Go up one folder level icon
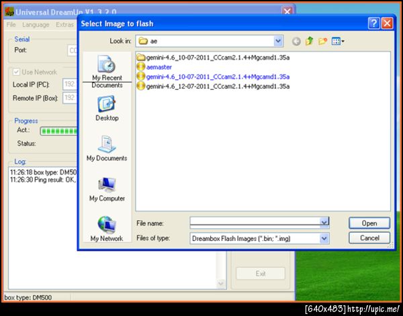 click(x=310, y=41)
